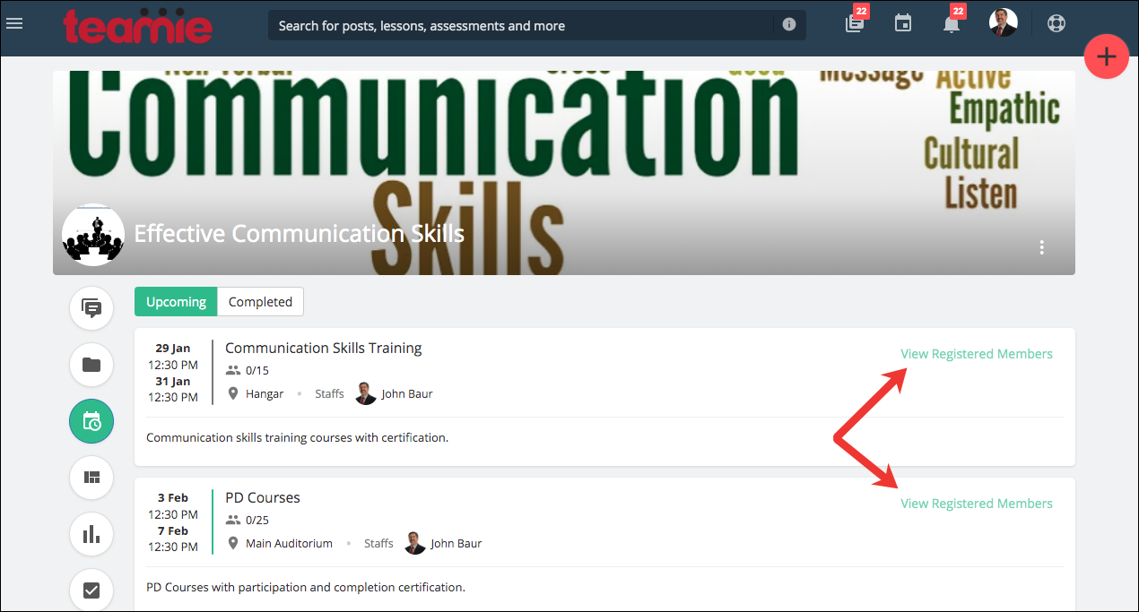Open the user profile avatar menu
Image resolution: width=1139 pixels, height=612 pixels.
[1004, 23]
